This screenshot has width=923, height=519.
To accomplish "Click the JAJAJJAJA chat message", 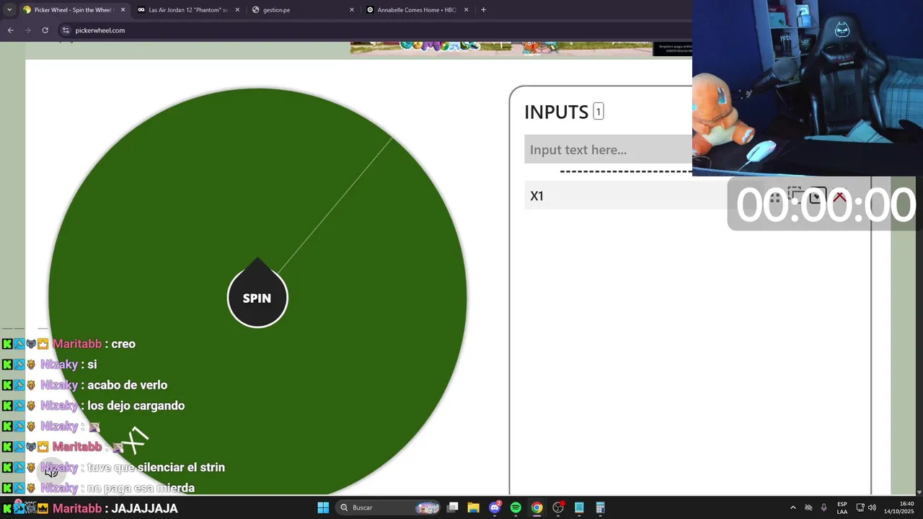I will coord(144,508).
